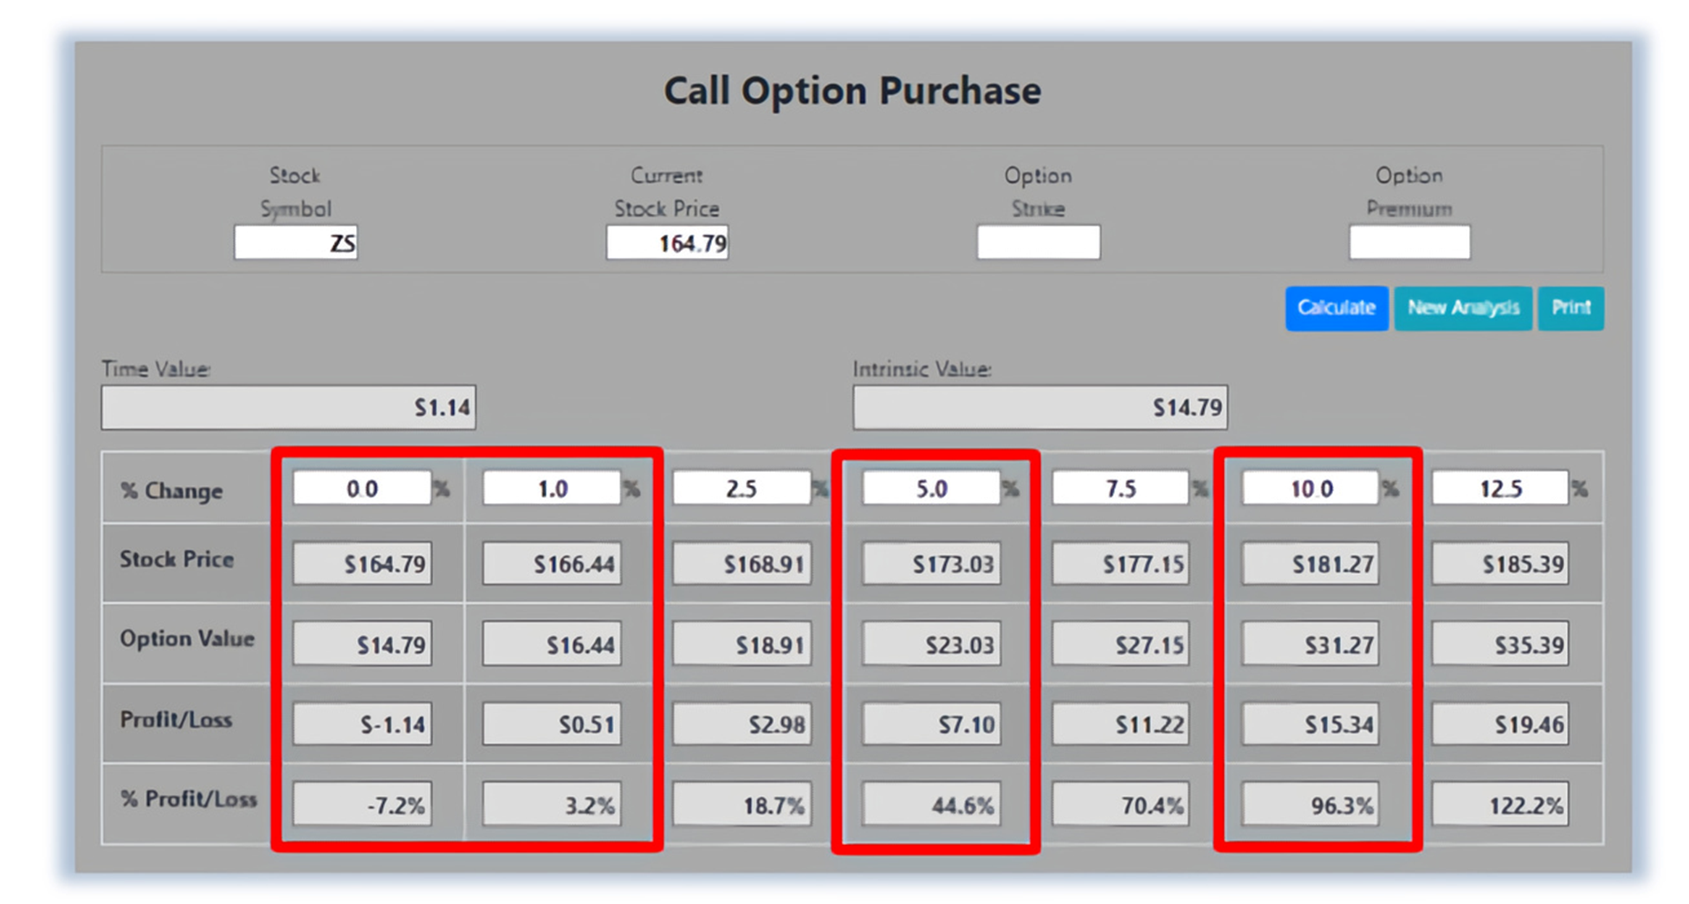Start a New Analysis

tap(1462, 308)
